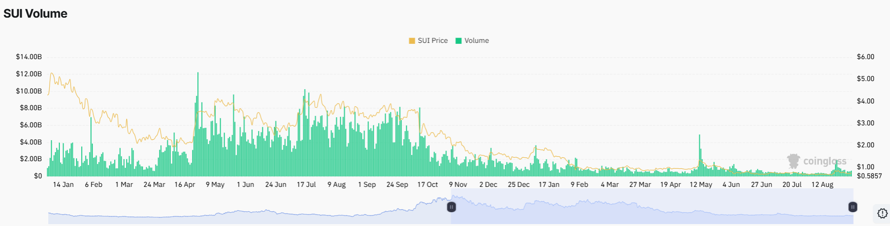The image size is (890, 226).
Task: Click the green Volume color swatch
Action: coord(459,41)
